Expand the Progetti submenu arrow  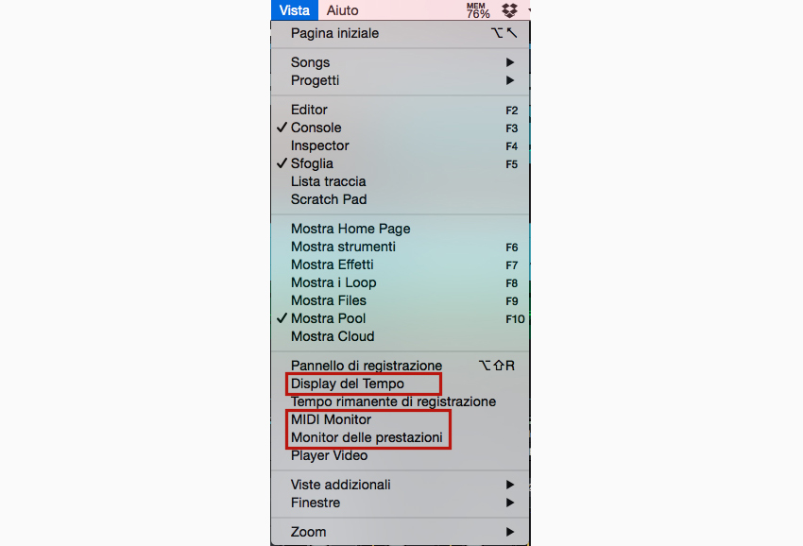(x=509, y=80)
